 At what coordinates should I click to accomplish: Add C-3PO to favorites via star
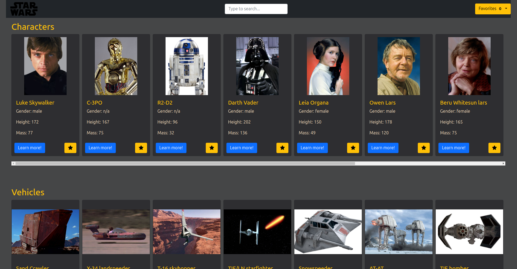coord(141,148)
